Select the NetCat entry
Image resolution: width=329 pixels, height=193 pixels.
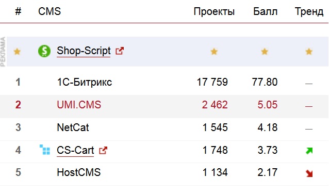click(x=73, y=127)
